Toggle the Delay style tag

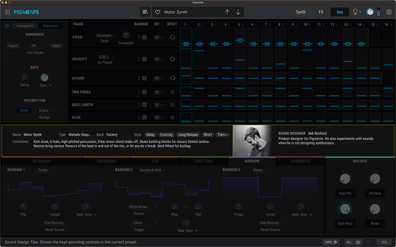pos(150,135)
